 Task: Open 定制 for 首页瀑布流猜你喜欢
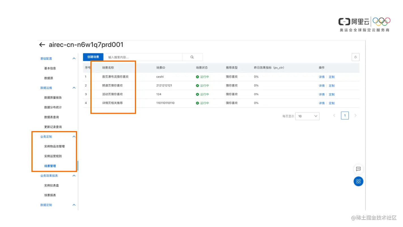click(332, 77)
